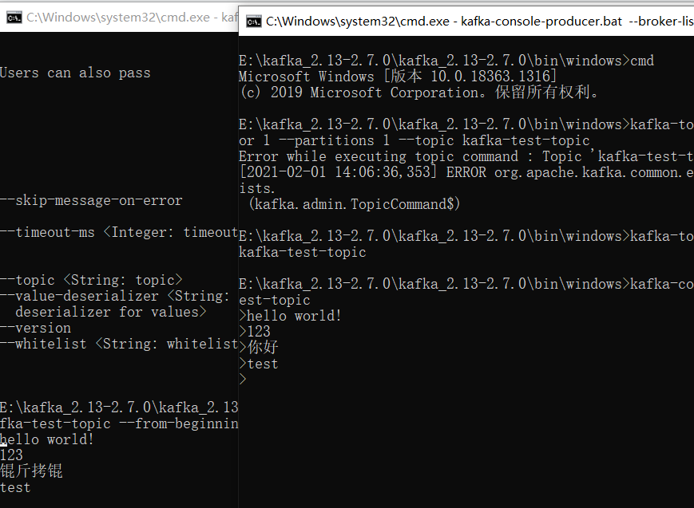Click the '--version' option text
This screenshot has width=694, height=508.
(x=35, y=328)
